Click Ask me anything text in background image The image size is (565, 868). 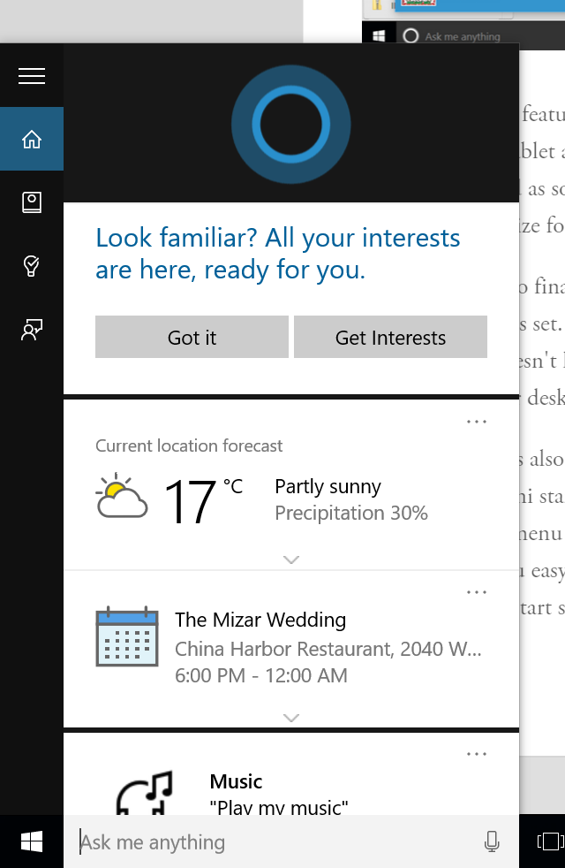[463, 36]
